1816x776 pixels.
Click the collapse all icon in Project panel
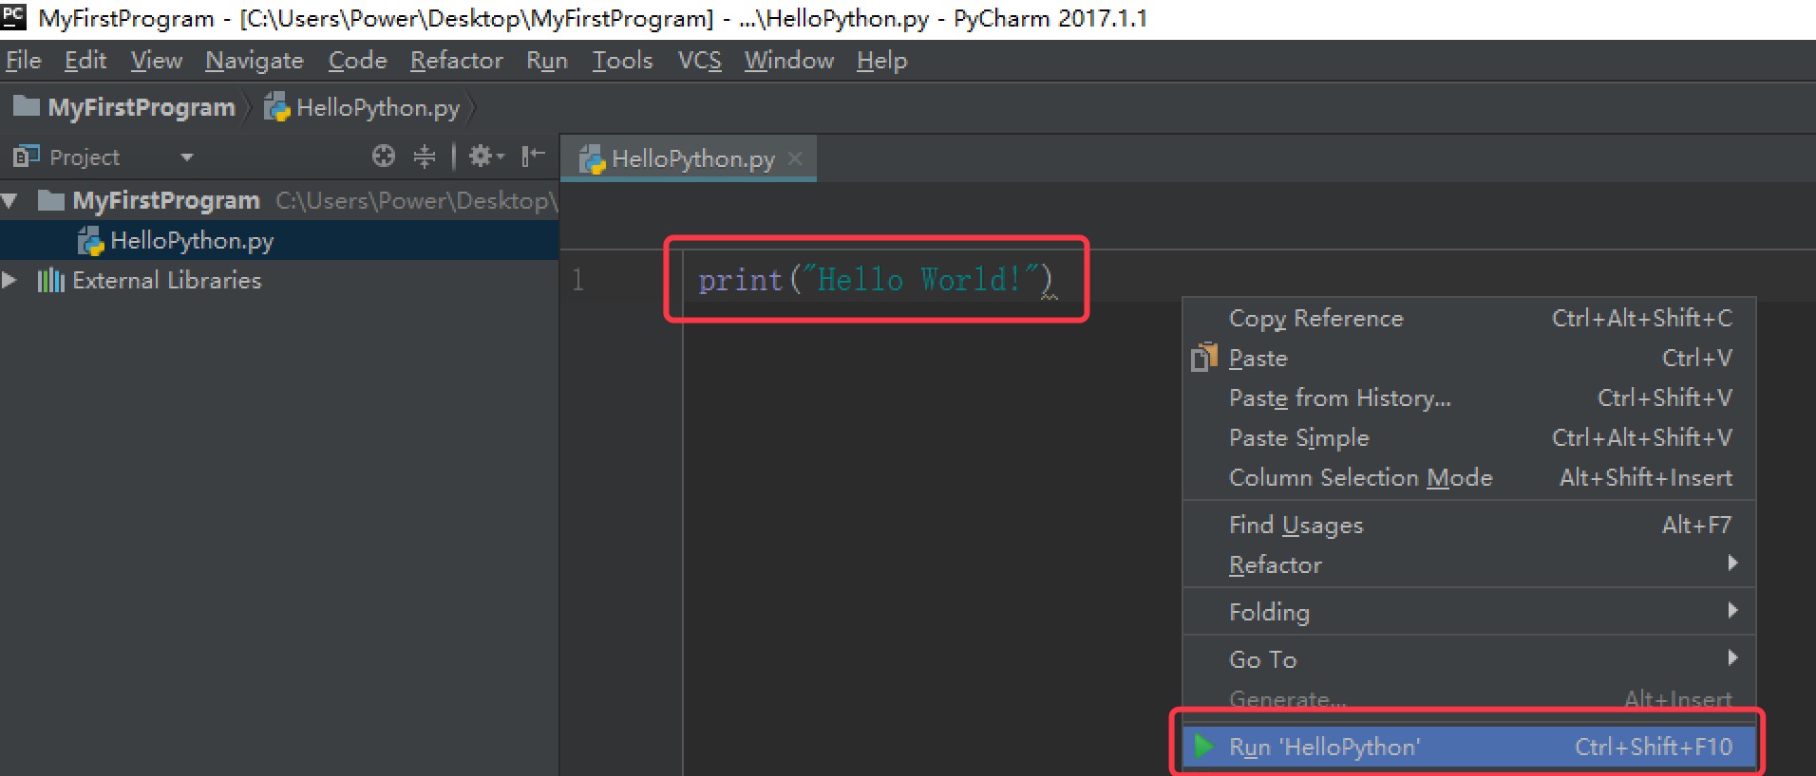[x=425, y=157]
